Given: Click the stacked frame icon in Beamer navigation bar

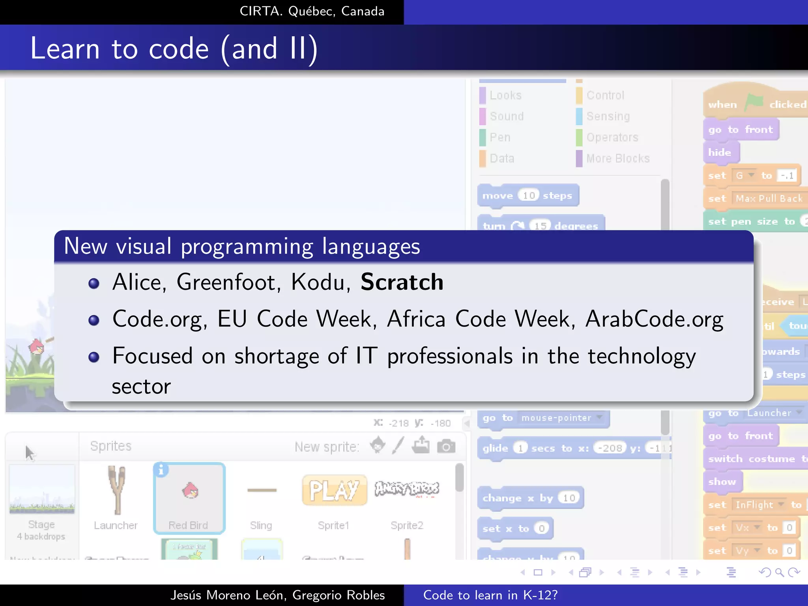Looking at the screenshot, I should (x=585, y=572).
